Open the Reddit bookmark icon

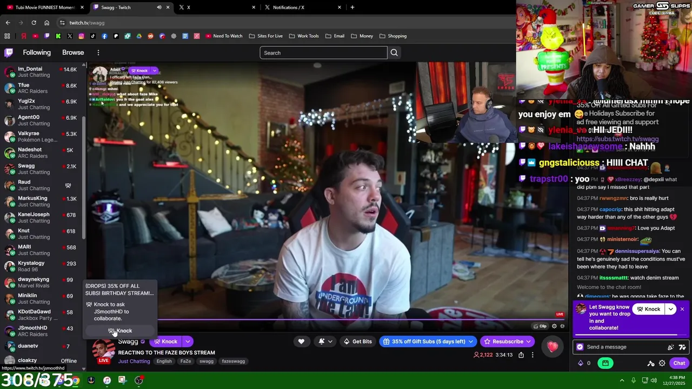[150, 36]
